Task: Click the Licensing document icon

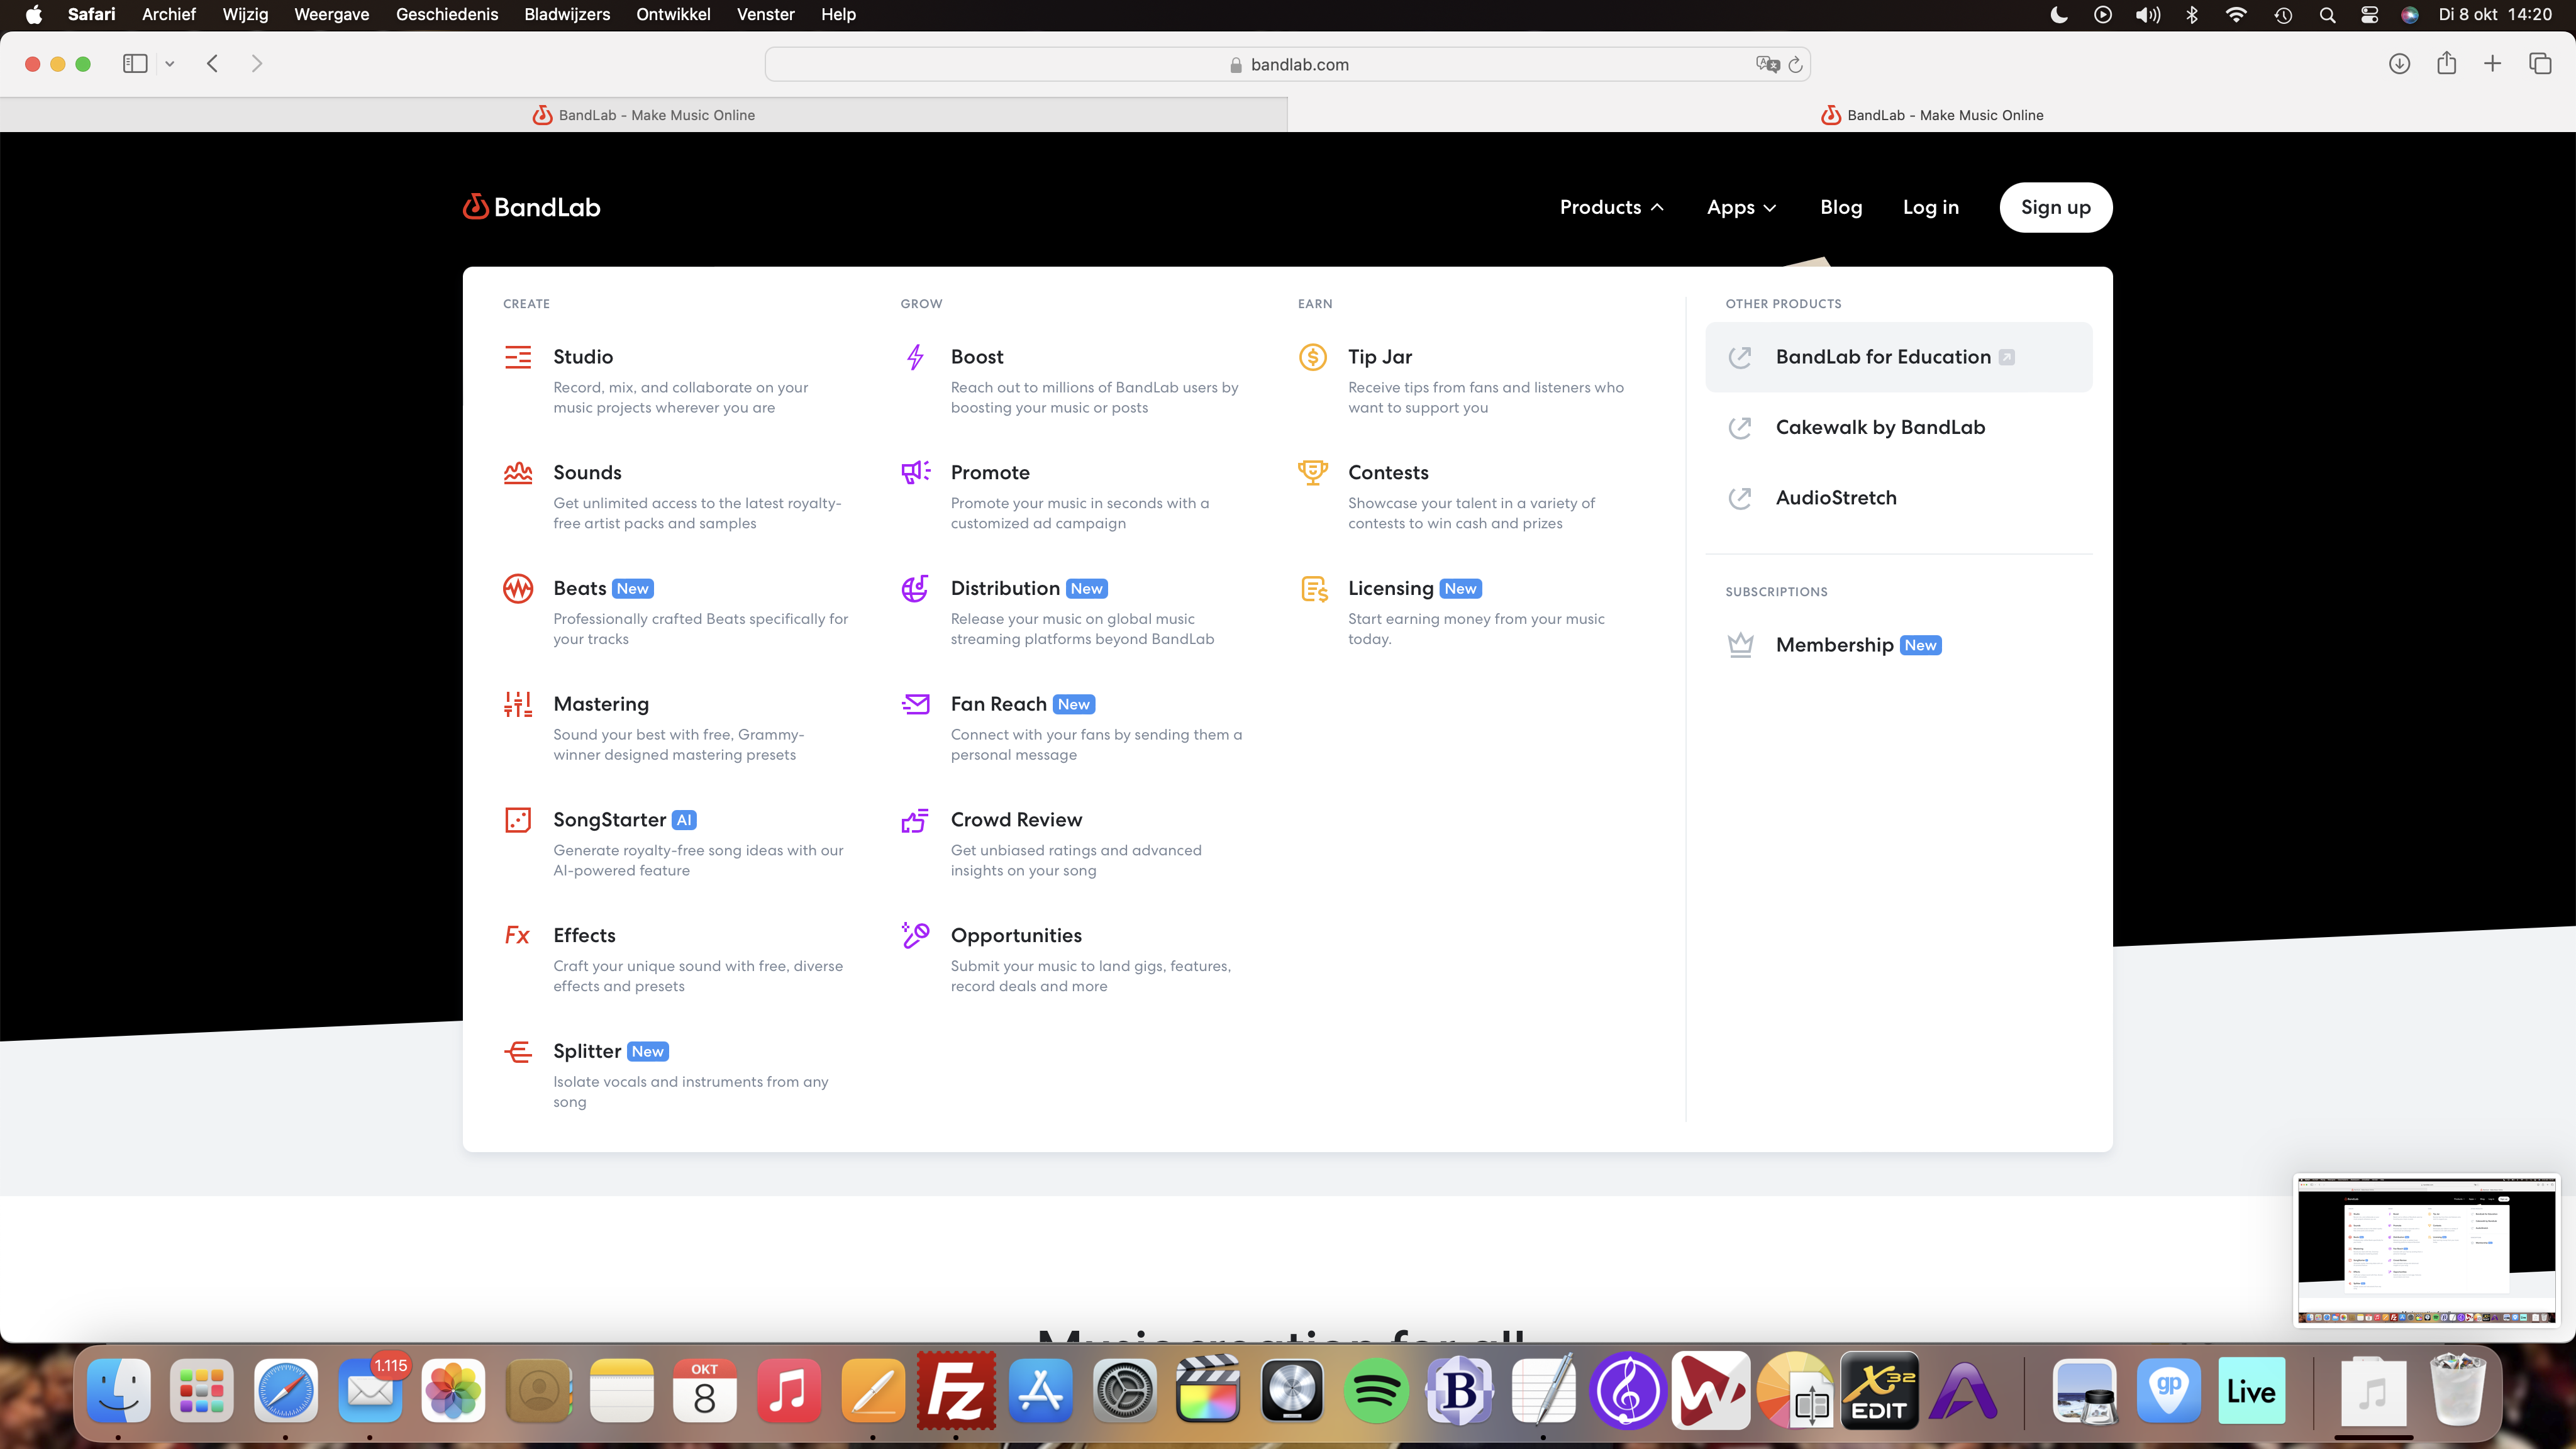Action: point(1314,588)
